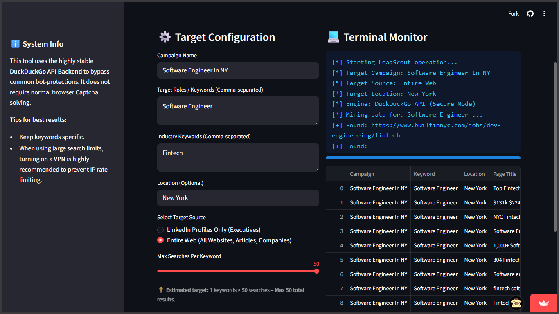This screenshot has height=314, width=559.
Task: Click the Location column header
Action: [x=476, y=174]
